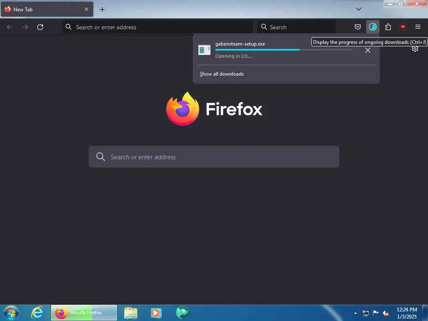Click the muted volume tray icon
The width and height of the screenshot is (428, 321).
386,313
